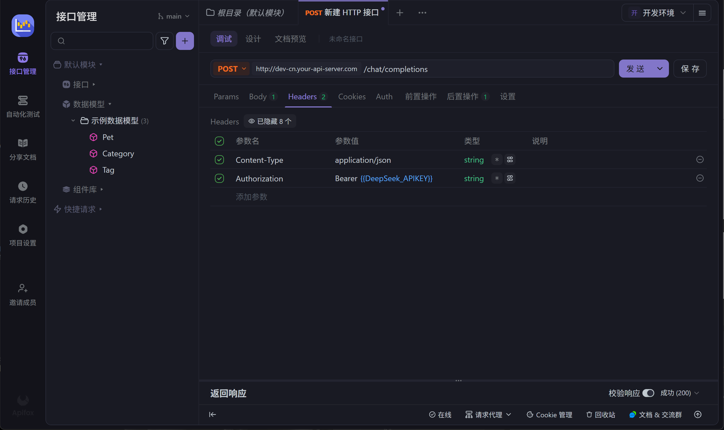Open the POST method dropdown

pyautogui.click(x=231, y=69)
